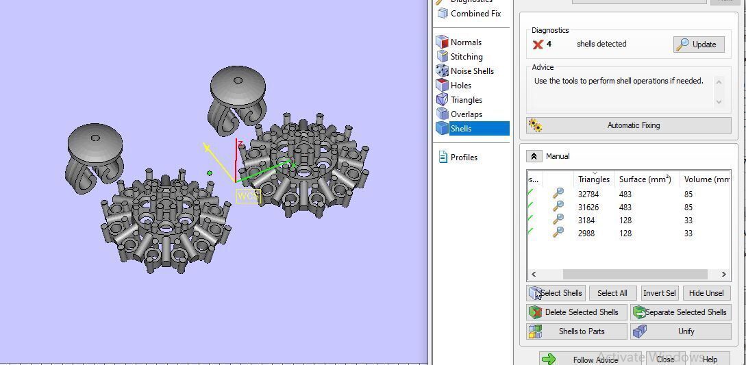Click the red X diagnostics status icon
The width and height of the screenshot is (746, 365).
coord(538,45)
